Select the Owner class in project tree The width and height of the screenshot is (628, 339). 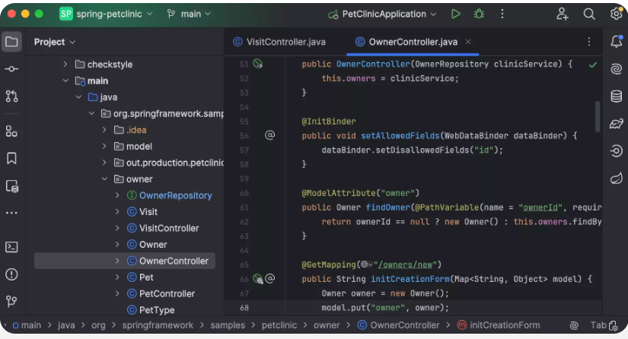pos(153,245)
